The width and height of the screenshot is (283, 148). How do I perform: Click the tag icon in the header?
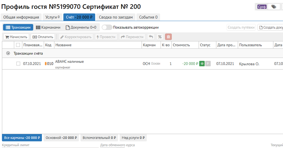click(274, 7)
